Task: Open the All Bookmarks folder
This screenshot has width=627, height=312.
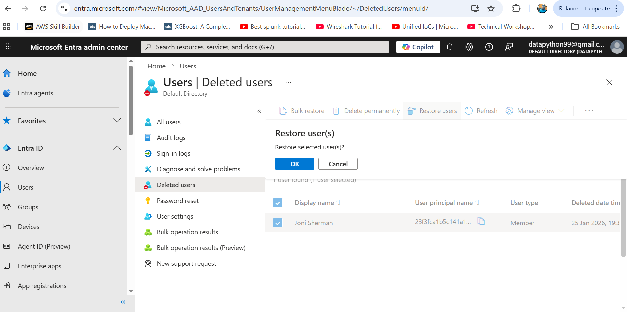Action: 595,27
